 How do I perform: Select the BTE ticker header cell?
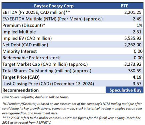pyautogui.click(x=124, y=6)
